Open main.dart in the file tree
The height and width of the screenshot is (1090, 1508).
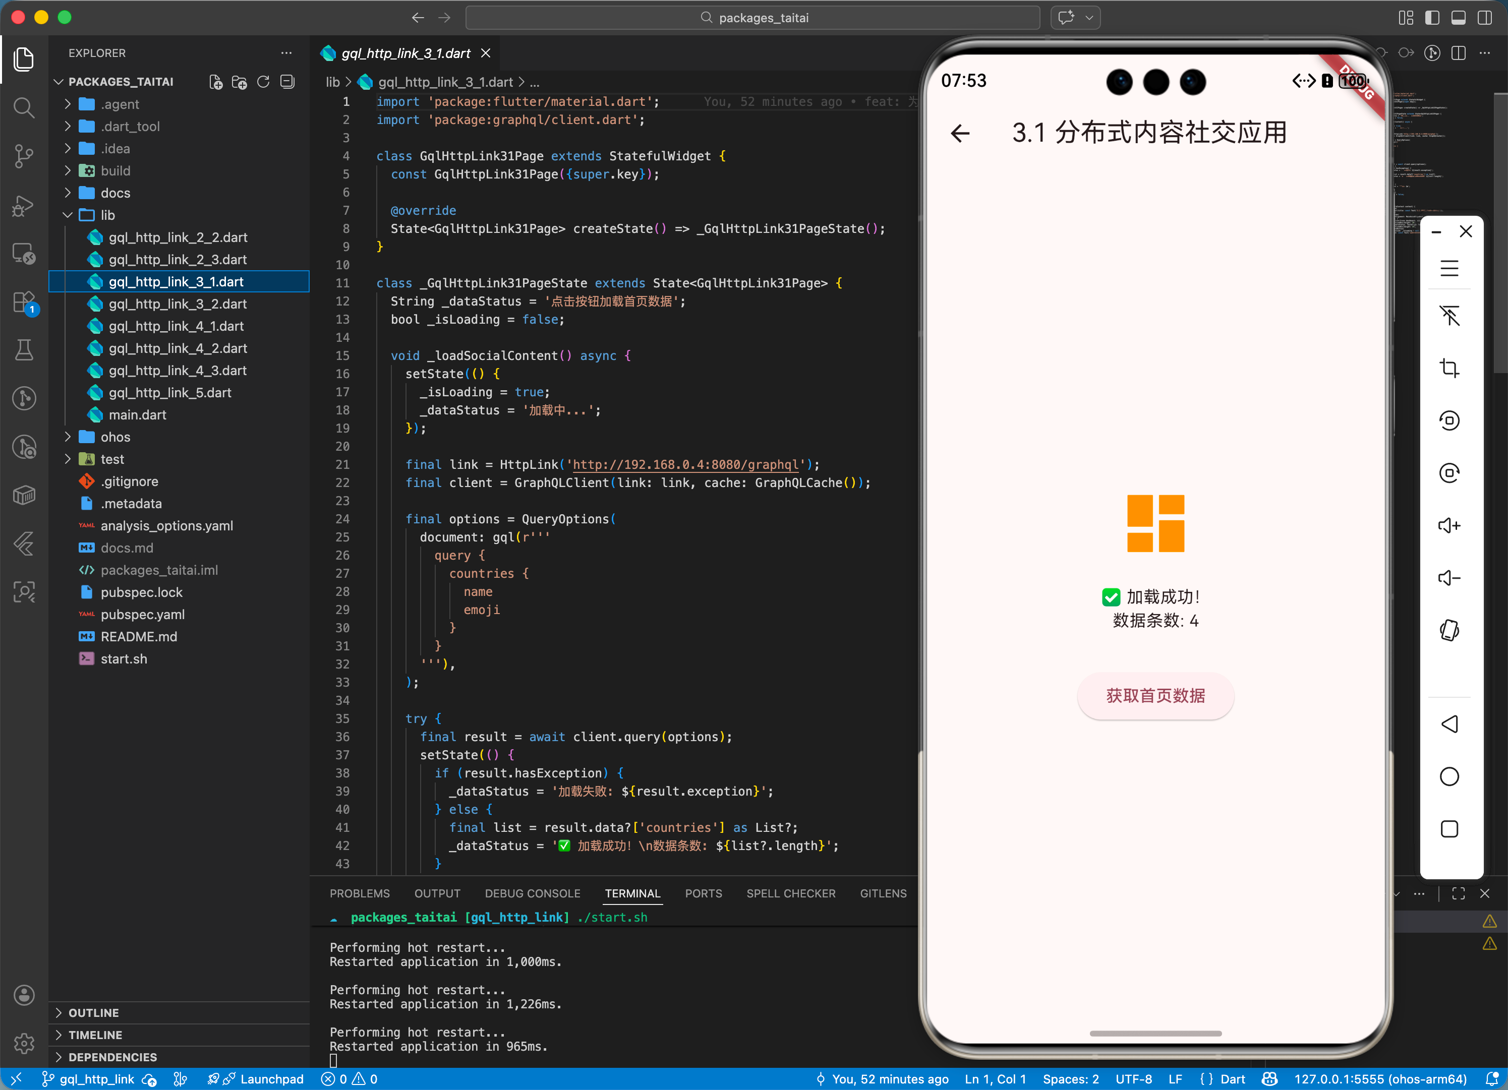click(x=137, y=415)
